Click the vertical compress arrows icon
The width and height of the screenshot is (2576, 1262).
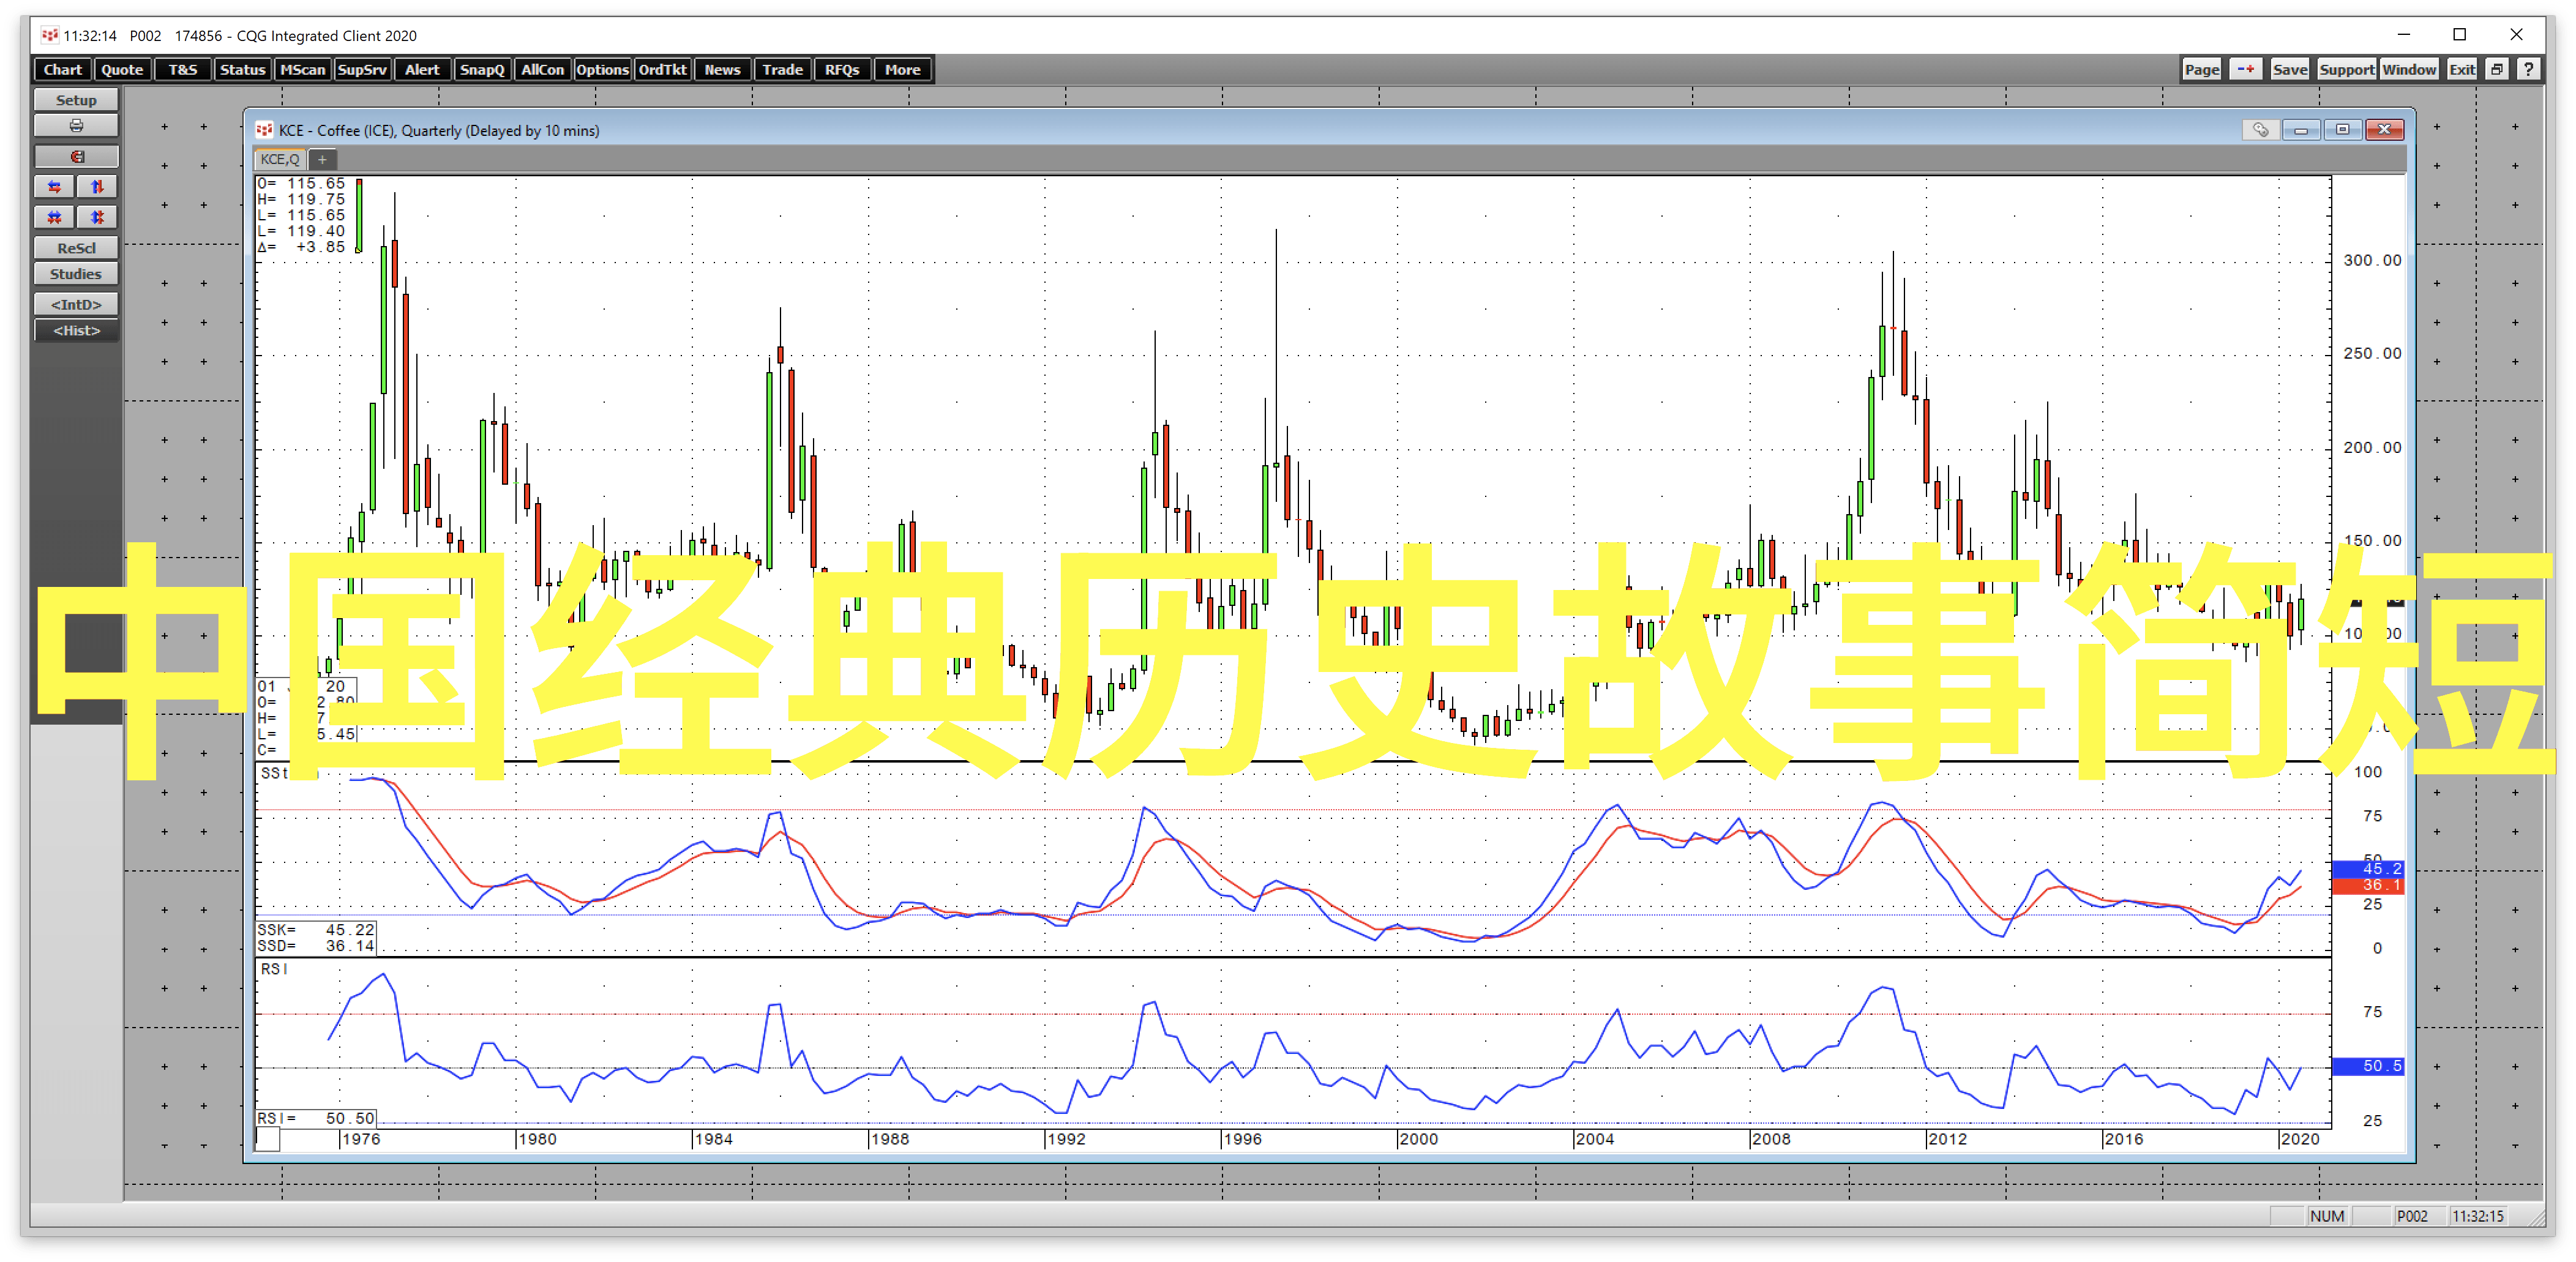(97, 217)
